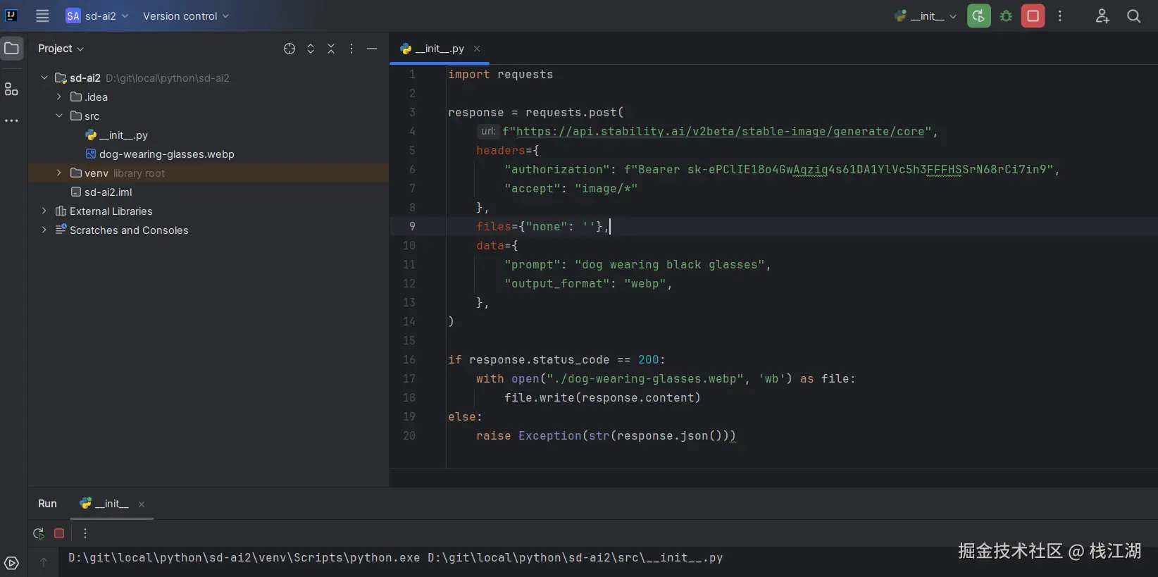This screenshot has width=1158, height=577.
Task: Close the __init__.py editor tab
Action: click(x=477, y=49)
